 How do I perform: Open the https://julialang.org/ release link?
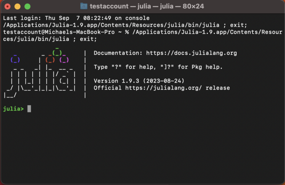pyautogui.click(x=163, y=88)
